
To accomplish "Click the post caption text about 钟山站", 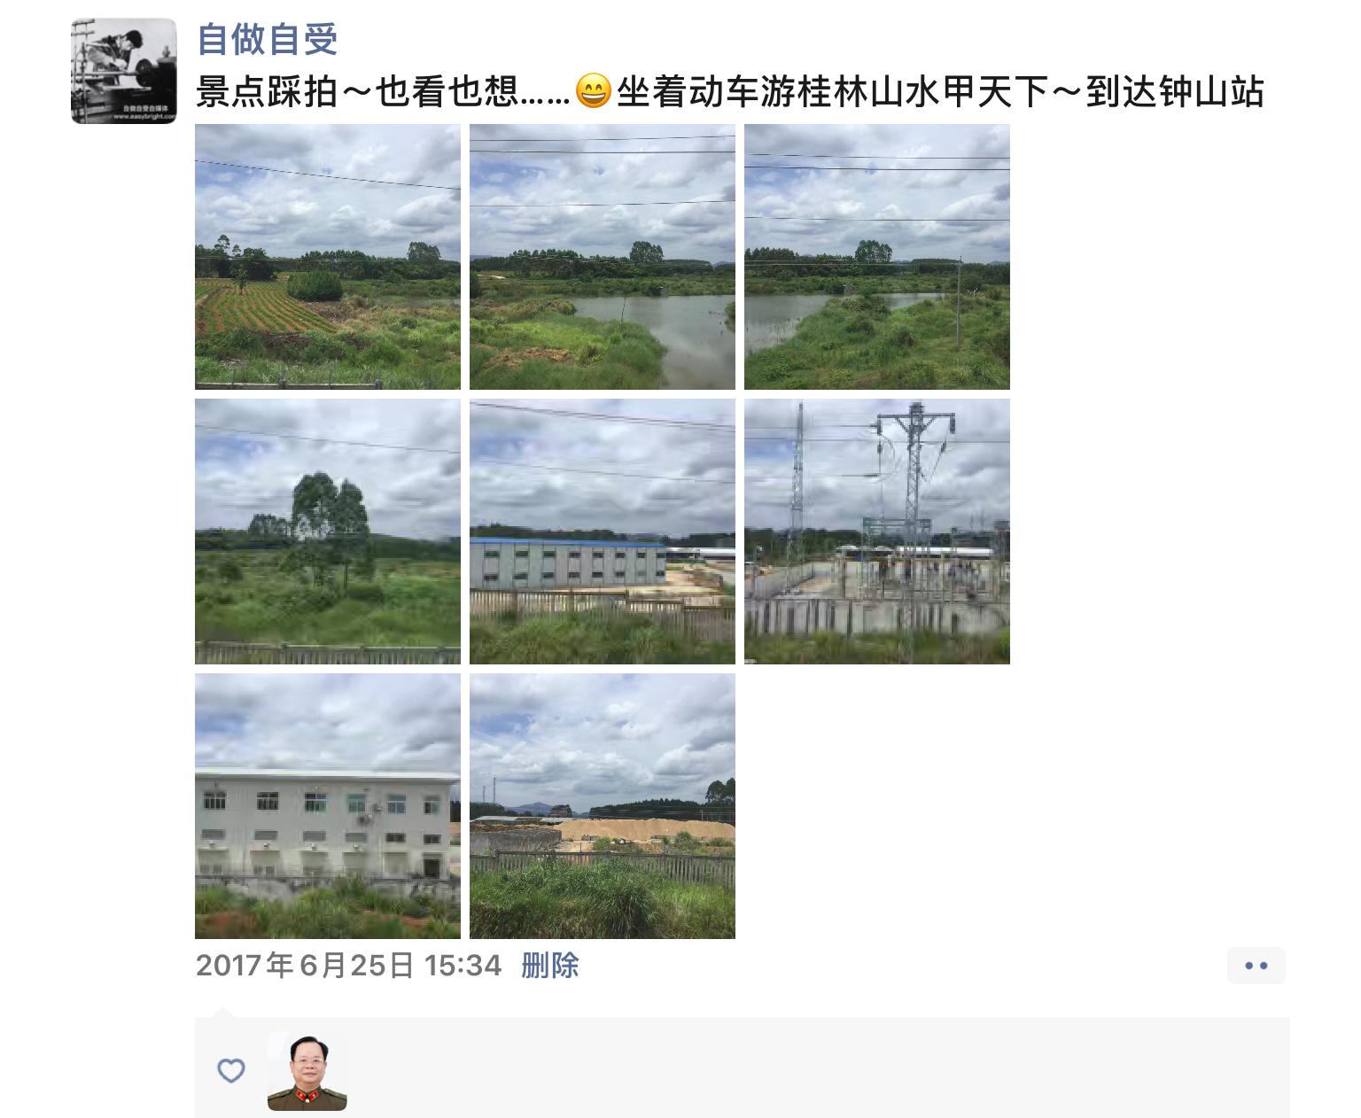I will click(x=729, y=91).
